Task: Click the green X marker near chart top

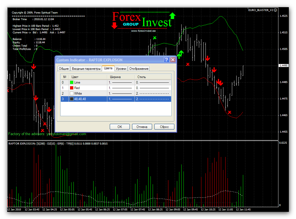Action: pyautogui.click(x=155, y=38)
